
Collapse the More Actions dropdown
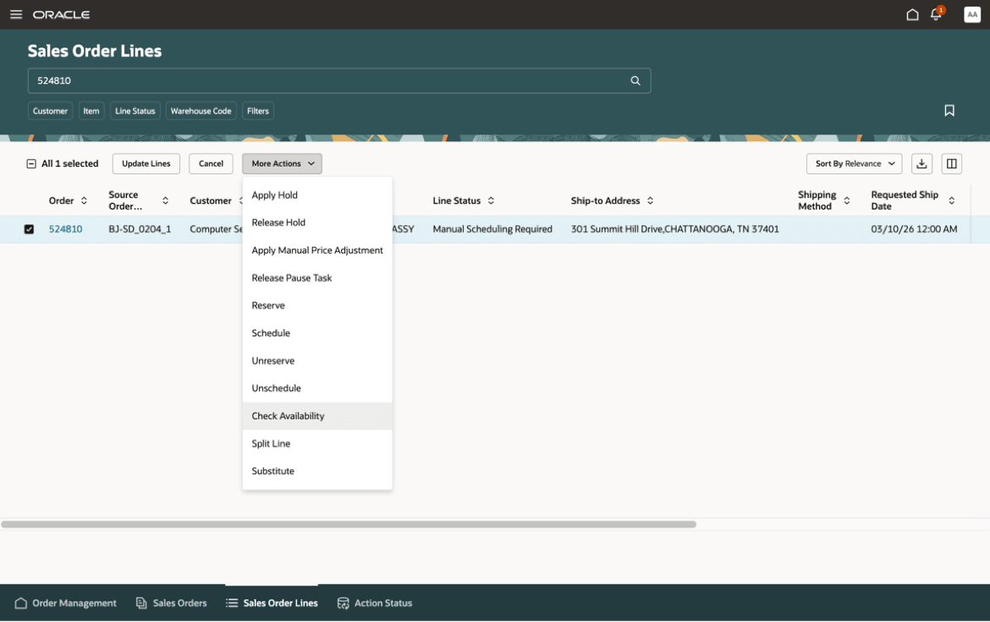tap(282, 163)
